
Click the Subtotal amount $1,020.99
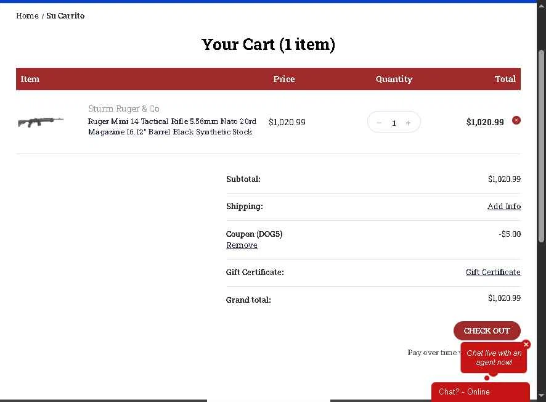click(504, 179)
